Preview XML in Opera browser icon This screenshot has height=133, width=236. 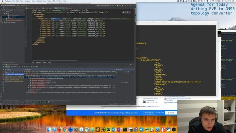click(x=130, y=12)
